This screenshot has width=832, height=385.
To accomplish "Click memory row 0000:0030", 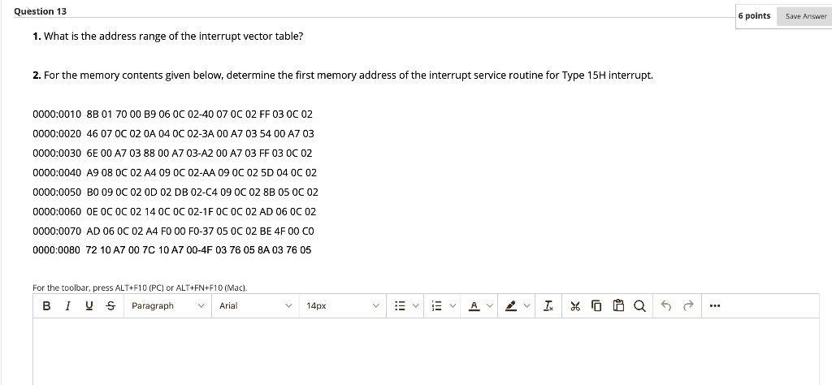I will [x=172, y=154].
